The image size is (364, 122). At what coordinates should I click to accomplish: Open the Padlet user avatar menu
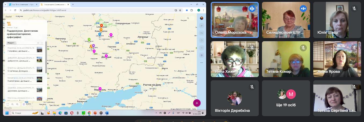(x=202, y=18)
